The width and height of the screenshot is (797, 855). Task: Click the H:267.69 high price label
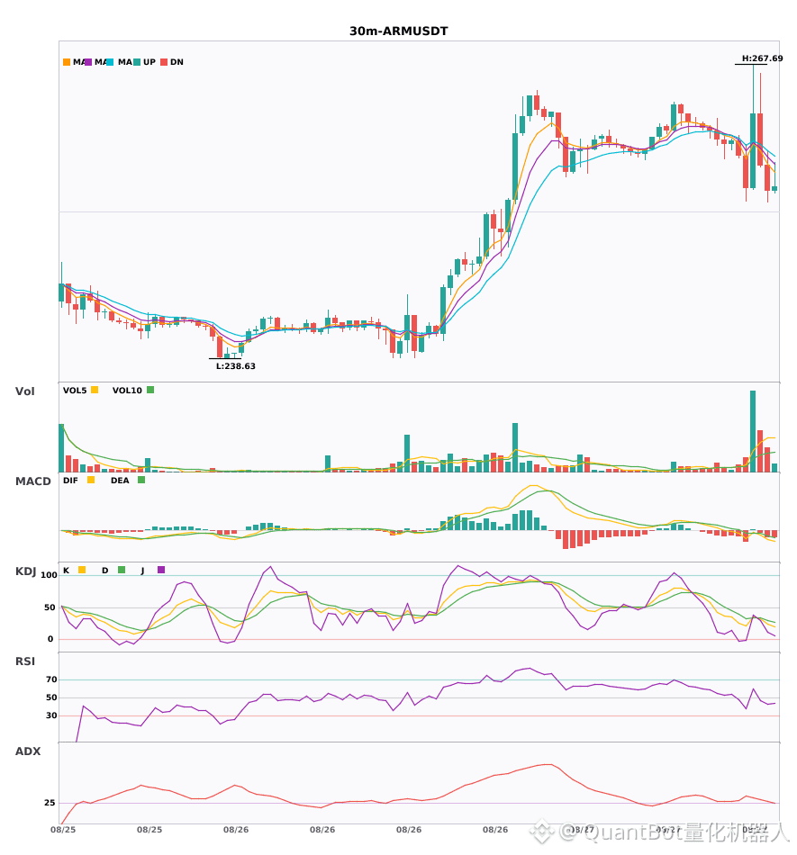click(x=762, y=58)
